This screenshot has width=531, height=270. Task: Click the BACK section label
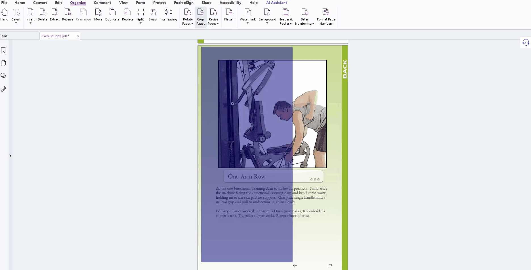click(x=345, y=69)
